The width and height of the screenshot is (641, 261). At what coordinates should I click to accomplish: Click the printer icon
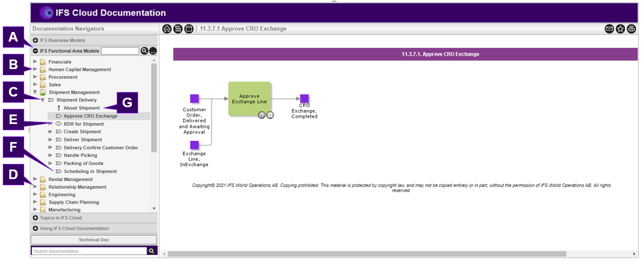631,29
